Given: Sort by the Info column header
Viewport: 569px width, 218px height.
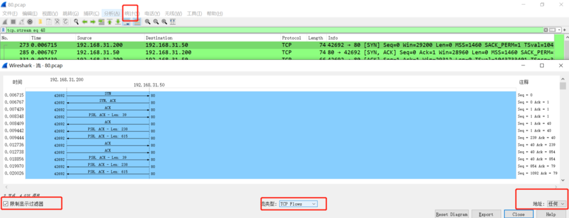Looking at the screenshot, I should [440, 38].
